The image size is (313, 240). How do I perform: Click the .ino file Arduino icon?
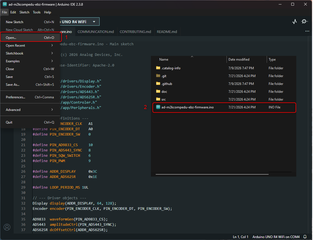(158, 107)
